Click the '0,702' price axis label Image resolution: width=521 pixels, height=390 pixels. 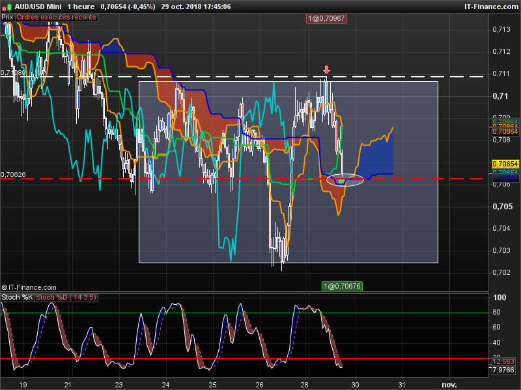point(501,272)
